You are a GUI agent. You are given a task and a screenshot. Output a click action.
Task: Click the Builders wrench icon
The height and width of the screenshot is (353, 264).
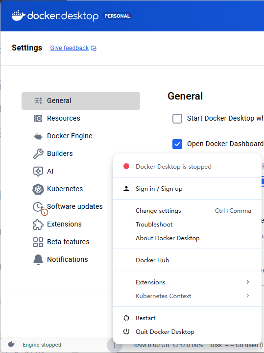pyautogui.click(x=38, y=154)
